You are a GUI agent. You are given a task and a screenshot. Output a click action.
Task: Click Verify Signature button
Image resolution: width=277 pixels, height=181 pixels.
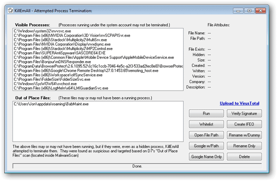(244, 114)
